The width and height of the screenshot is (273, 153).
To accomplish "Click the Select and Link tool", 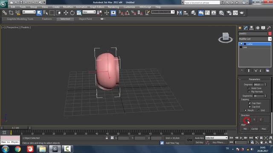I will 5,13.
